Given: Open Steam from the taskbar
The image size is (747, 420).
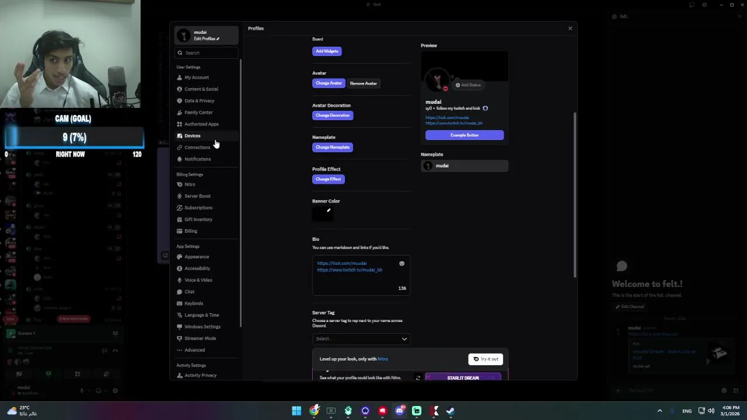Looking at the screenshot, I should (451, 411).
